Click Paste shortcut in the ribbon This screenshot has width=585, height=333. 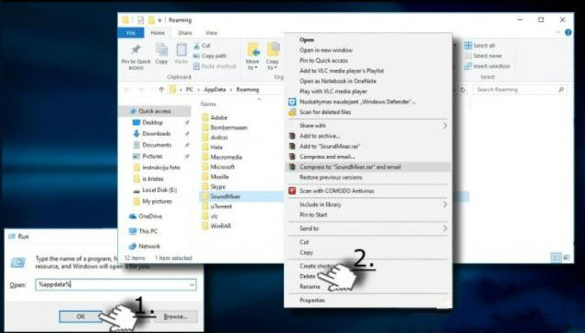tap(215, 66)
